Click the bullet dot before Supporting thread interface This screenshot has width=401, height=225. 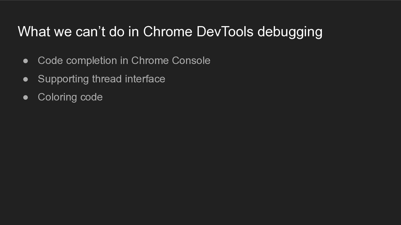point(26,79)
